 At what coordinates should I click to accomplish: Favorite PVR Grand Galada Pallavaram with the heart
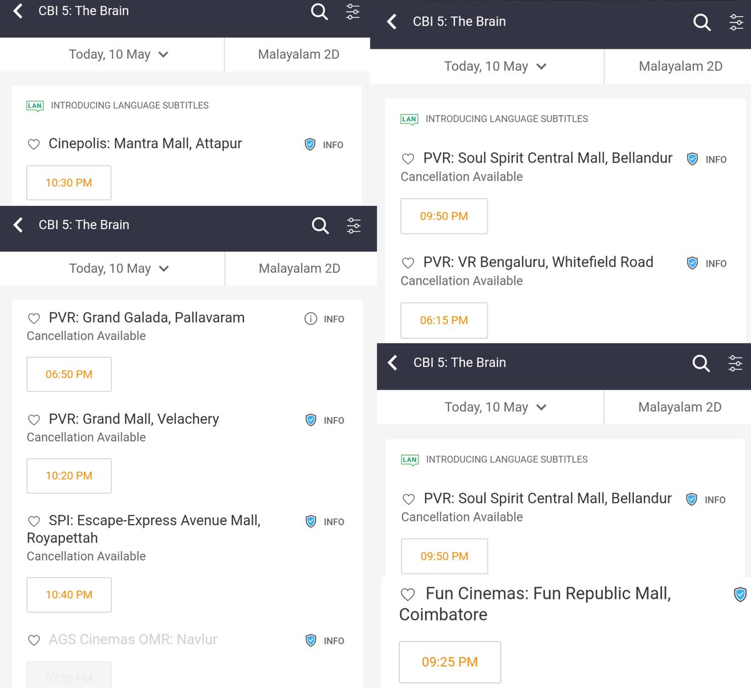tap(34, 318)
